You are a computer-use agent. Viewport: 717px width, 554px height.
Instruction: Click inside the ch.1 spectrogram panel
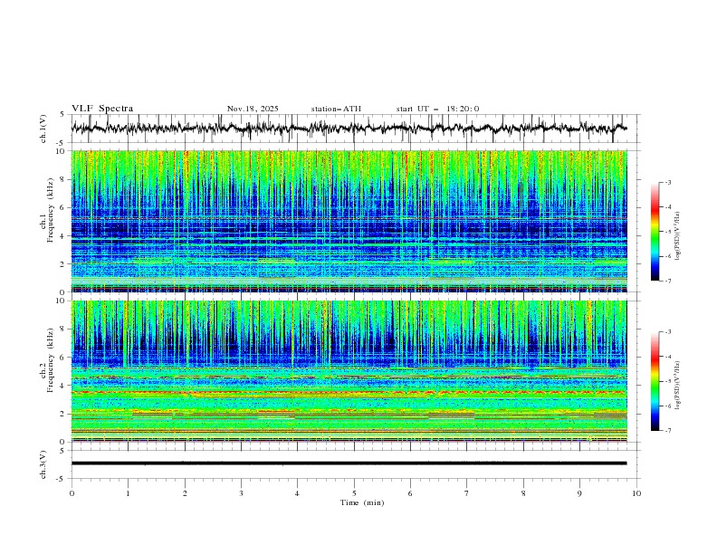[349, 221]
